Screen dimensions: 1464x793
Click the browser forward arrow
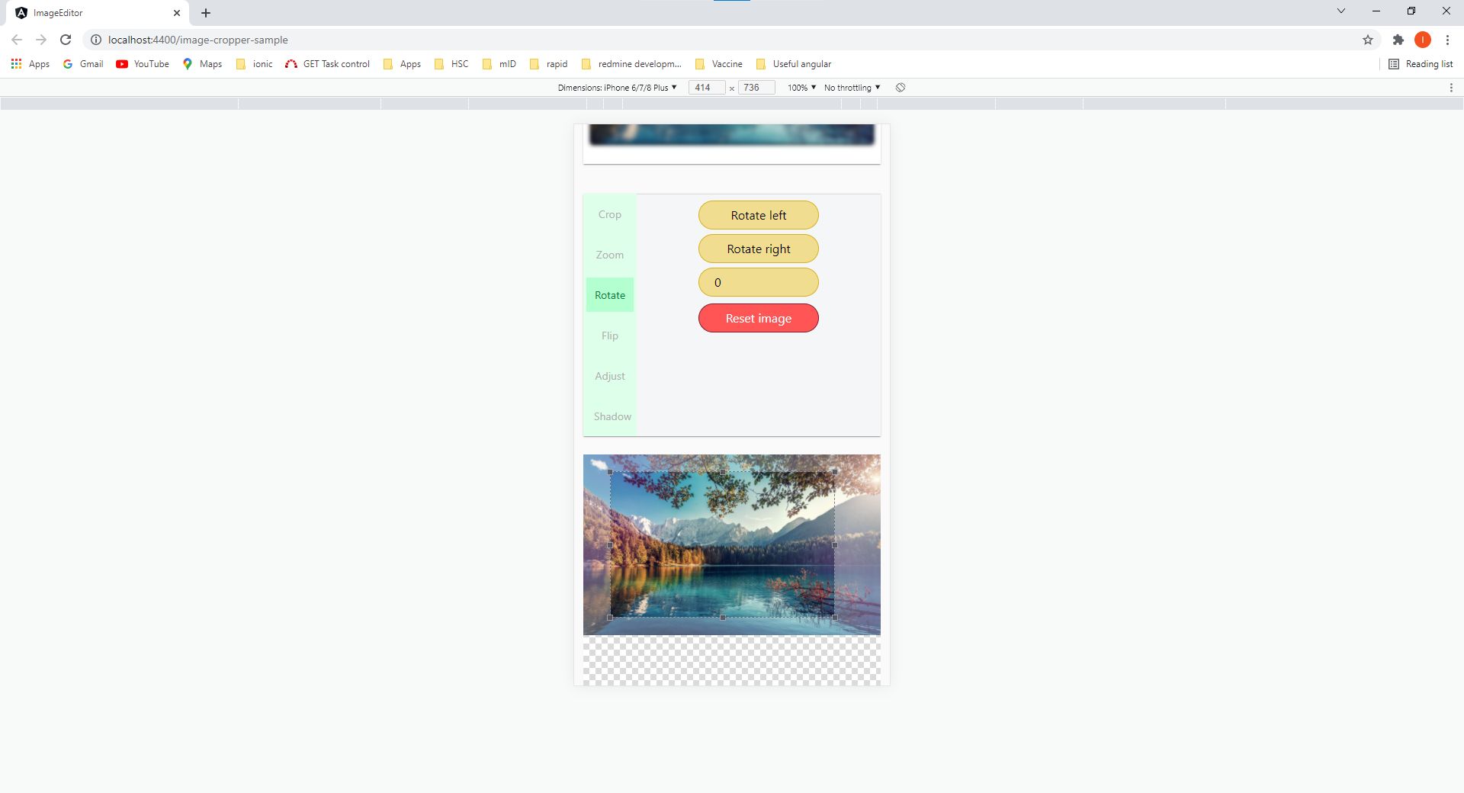click(x=41, y=40)
